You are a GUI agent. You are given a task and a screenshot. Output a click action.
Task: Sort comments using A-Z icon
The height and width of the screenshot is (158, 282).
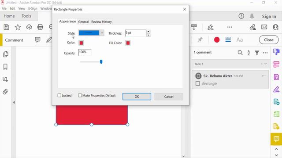[249, 53]
